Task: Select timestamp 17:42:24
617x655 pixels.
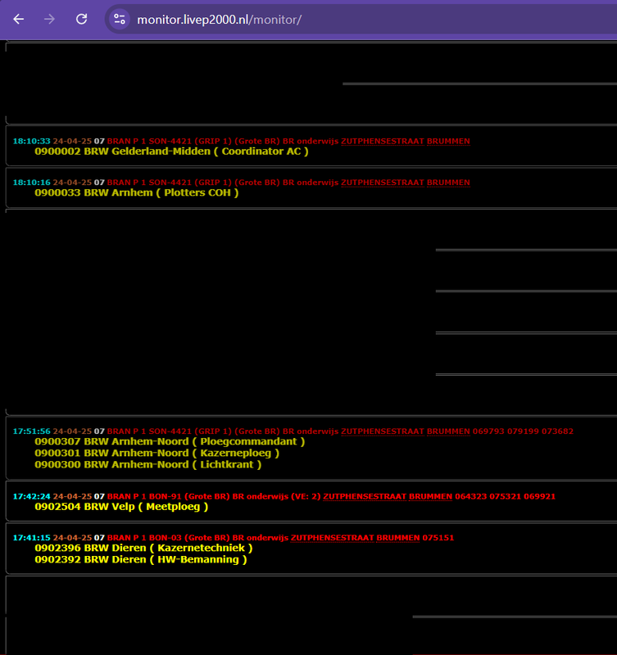Action: tap(31, 496)
